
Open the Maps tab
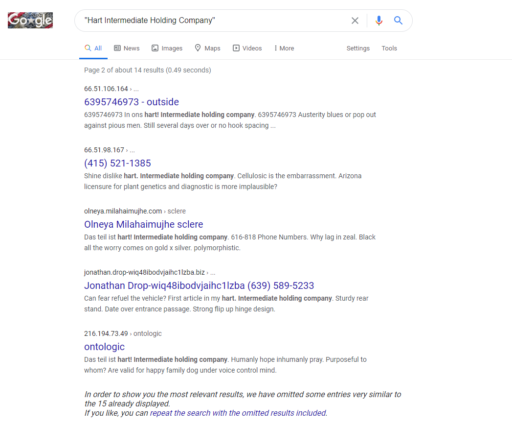[x=207, y=48]
